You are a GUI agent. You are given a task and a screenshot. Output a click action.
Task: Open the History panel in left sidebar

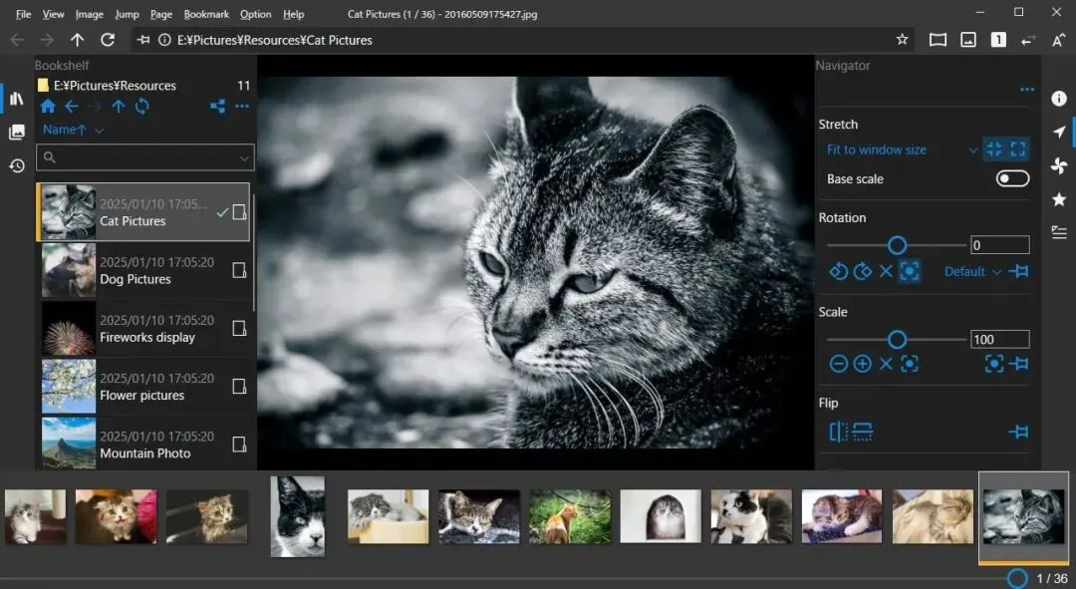(x=17, y=165)
